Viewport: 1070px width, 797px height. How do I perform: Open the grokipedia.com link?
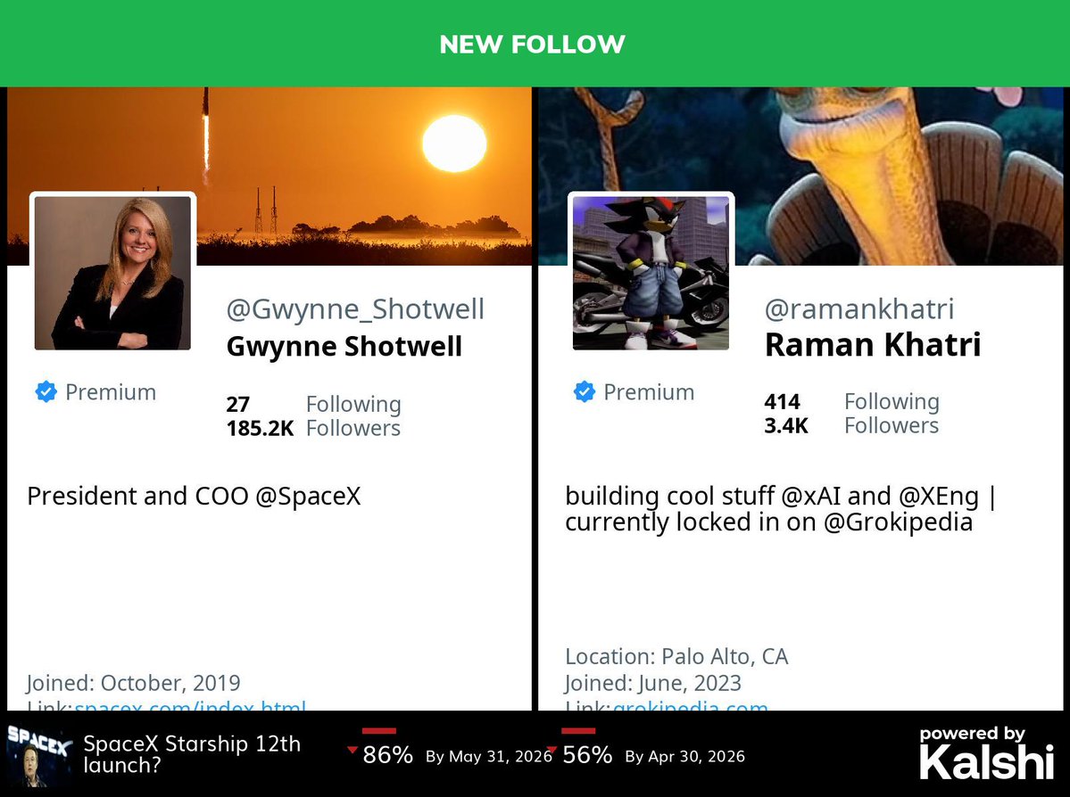coord(691,705)
